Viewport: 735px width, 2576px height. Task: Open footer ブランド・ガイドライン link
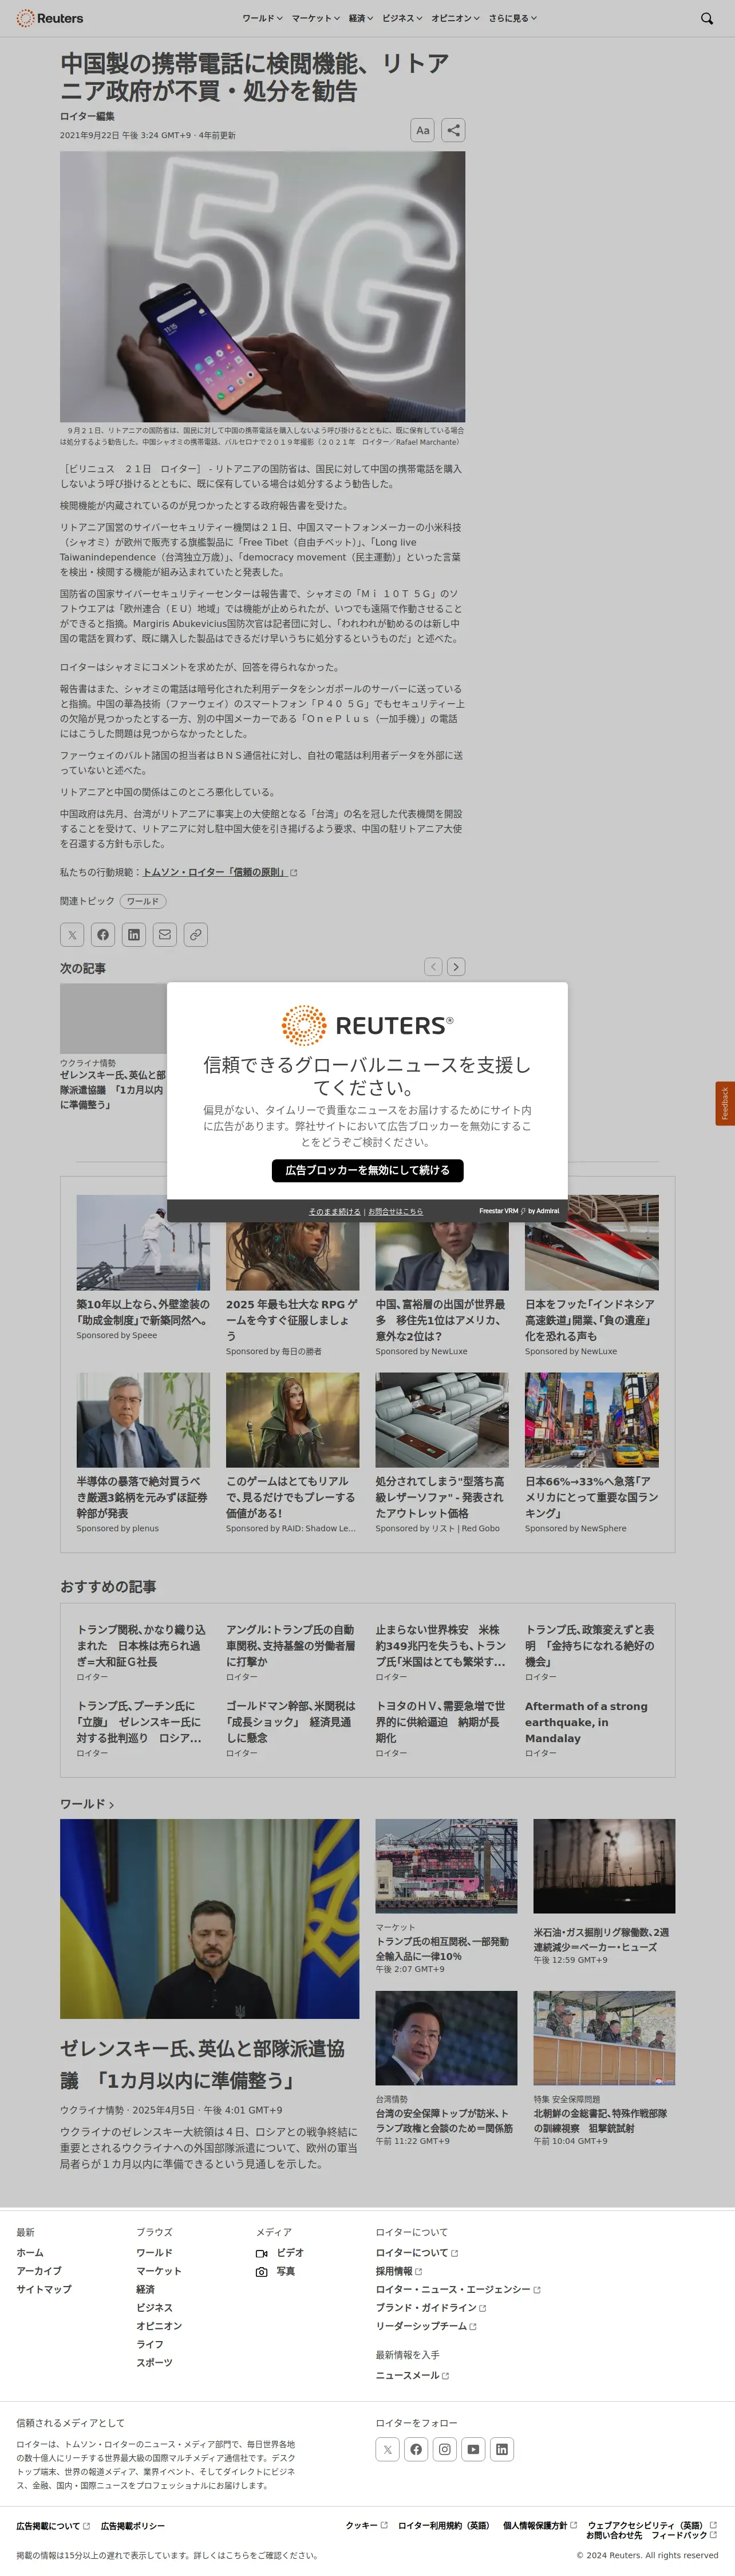(x=430, y=2307)
